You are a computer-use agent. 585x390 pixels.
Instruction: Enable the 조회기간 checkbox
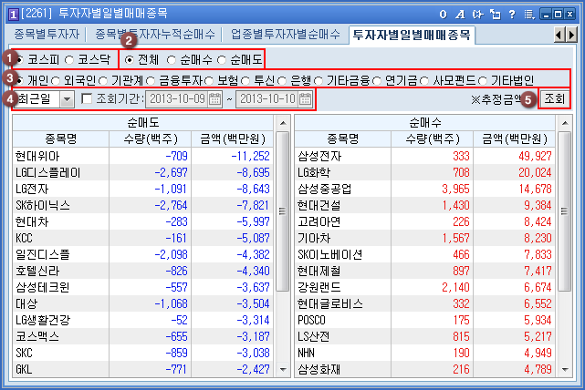pos(88,98)
